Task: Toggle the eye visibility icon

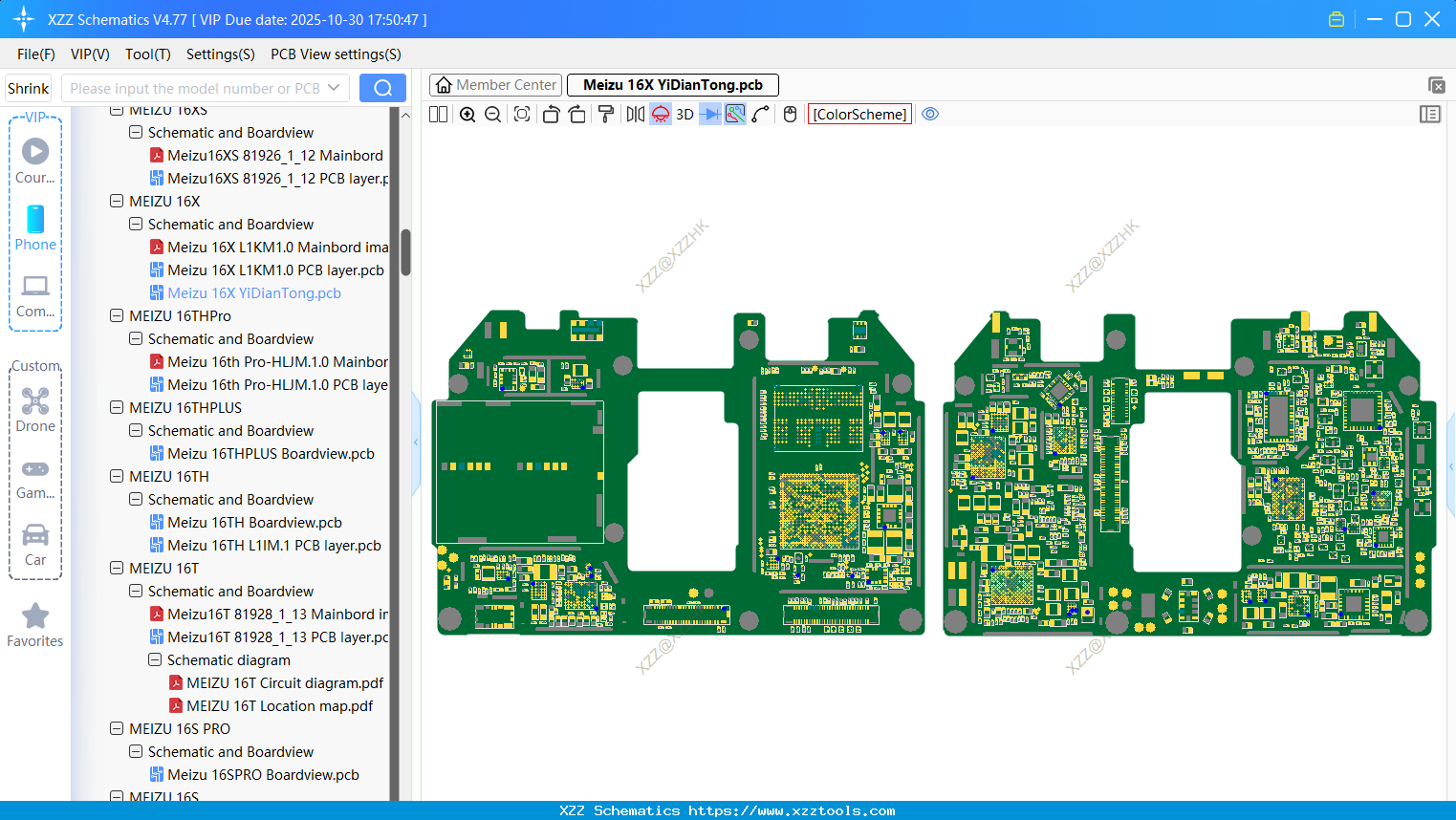Action: point(930,115)
